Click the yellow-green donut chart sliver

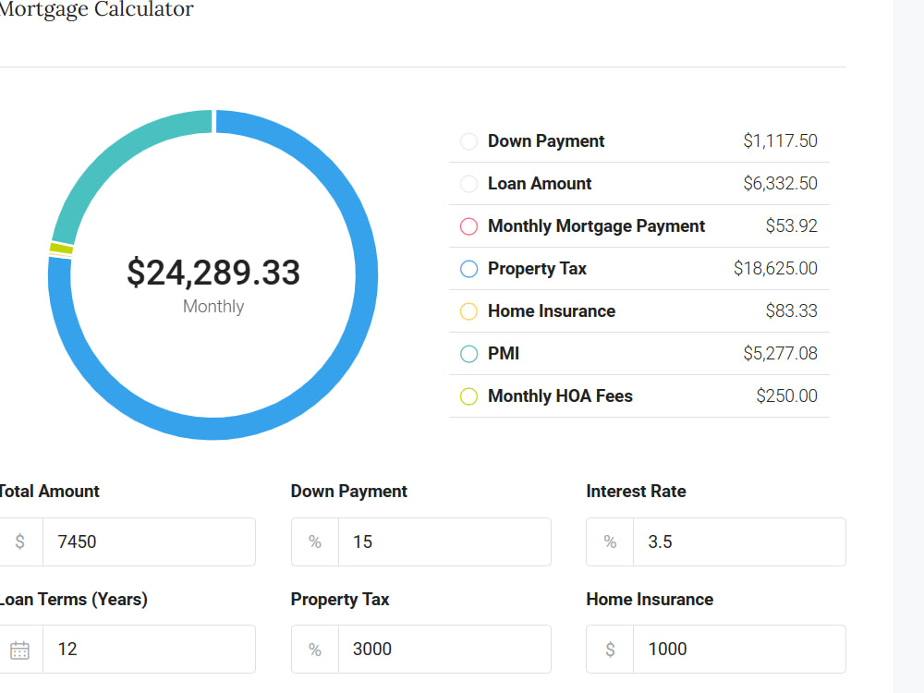click(x=61, y=249)
